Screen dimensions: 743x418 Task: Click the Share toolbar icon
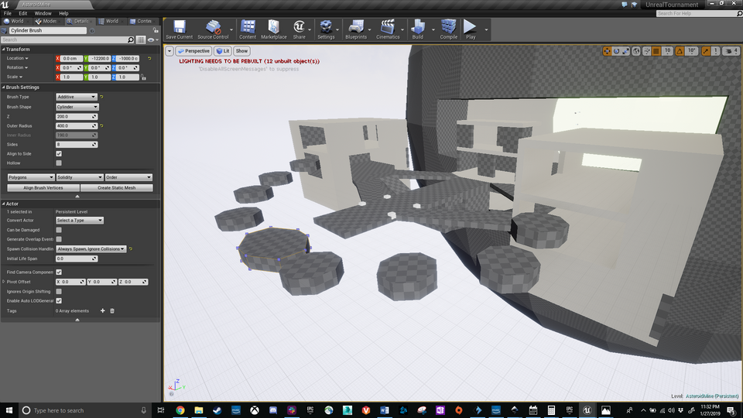pos(299,29)
